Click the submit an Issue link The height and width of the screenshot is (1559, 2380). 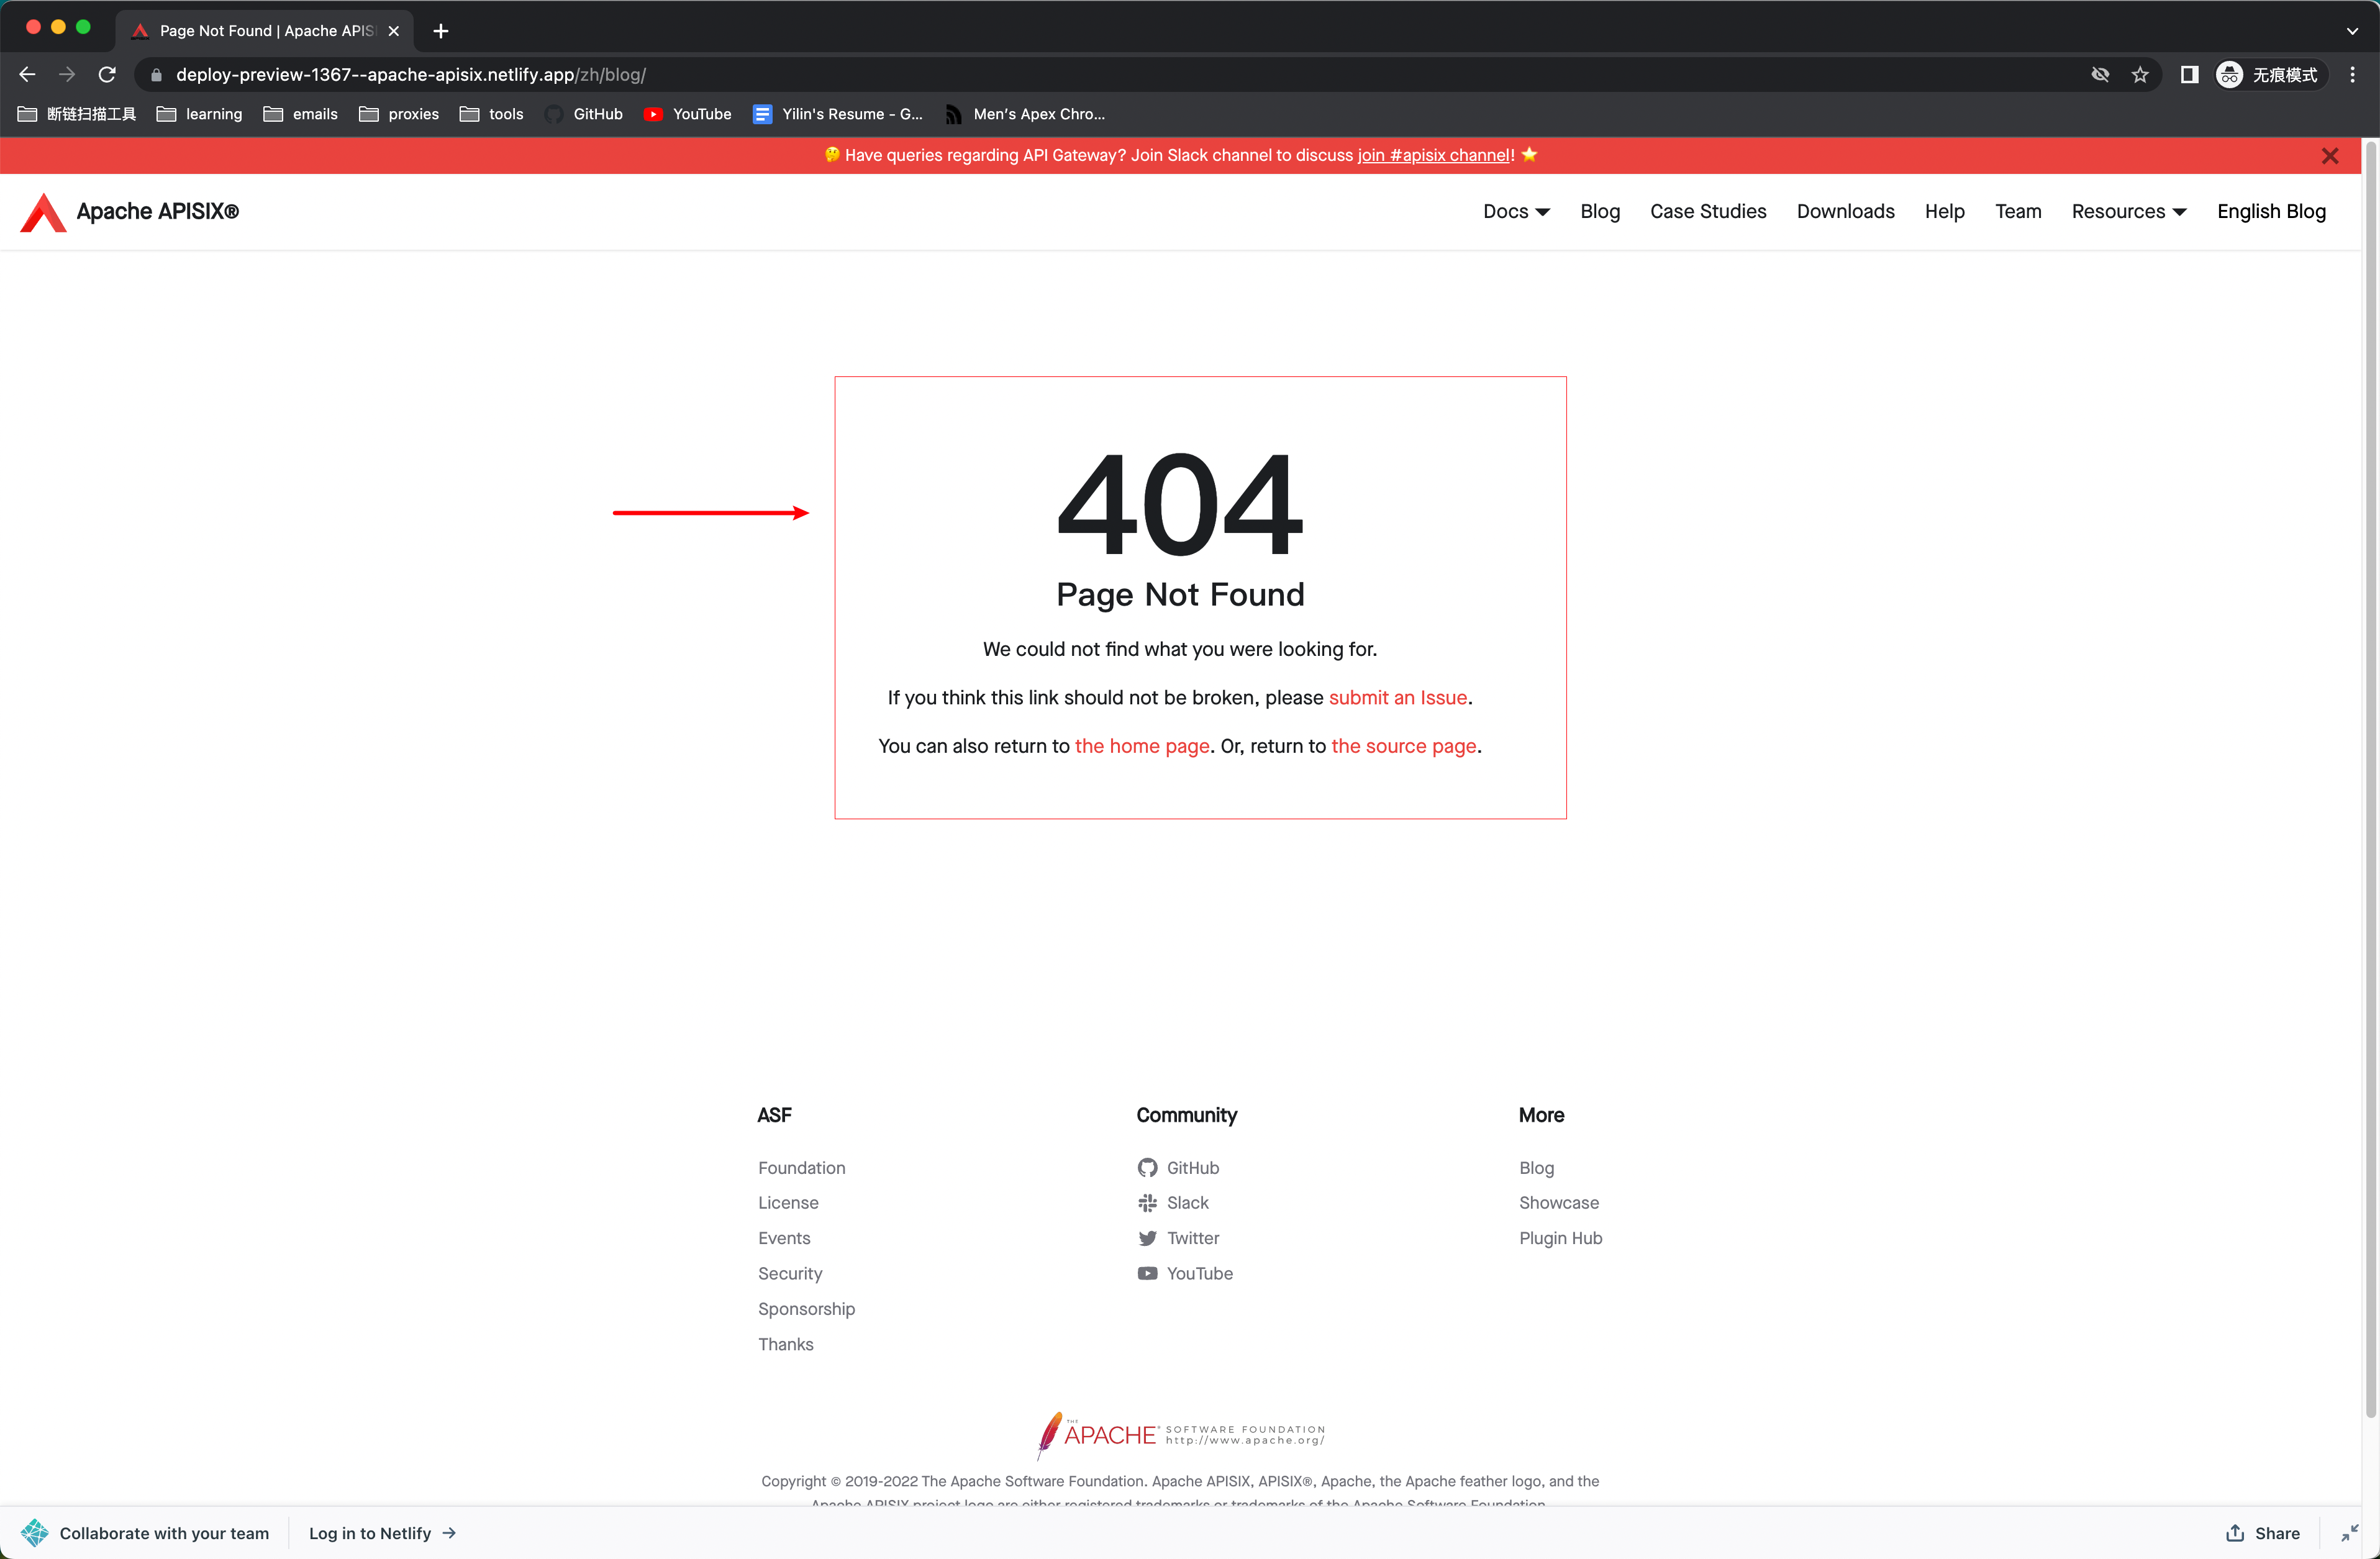tap(1397, 698)
